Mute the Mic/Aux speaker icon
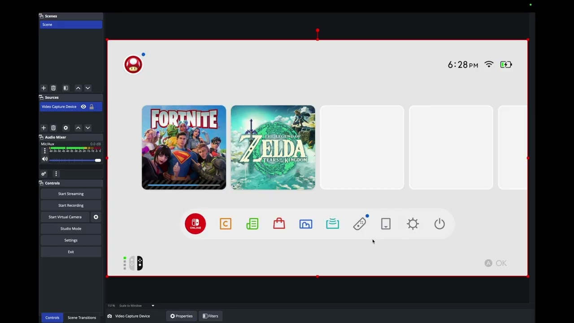The width and height of the screenshot is (574, 323). [44, 159]
